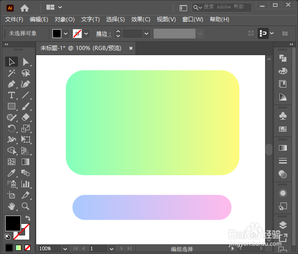Open the Transparency panel icon

(x=283, y=174)
